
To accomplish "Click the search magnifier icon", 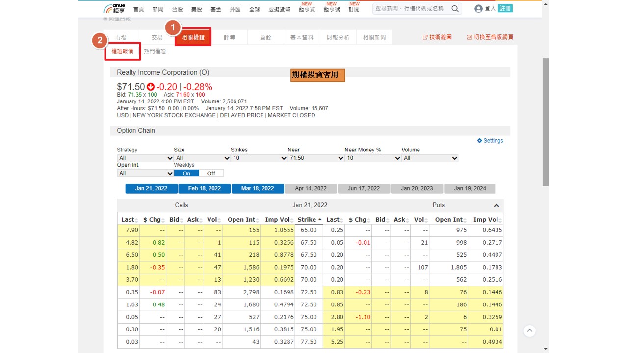I will [x=455, y=9].
